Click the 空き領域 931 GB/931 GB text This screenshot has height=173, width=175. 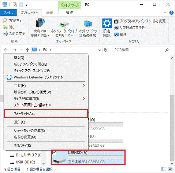click(x=86, y=162)
